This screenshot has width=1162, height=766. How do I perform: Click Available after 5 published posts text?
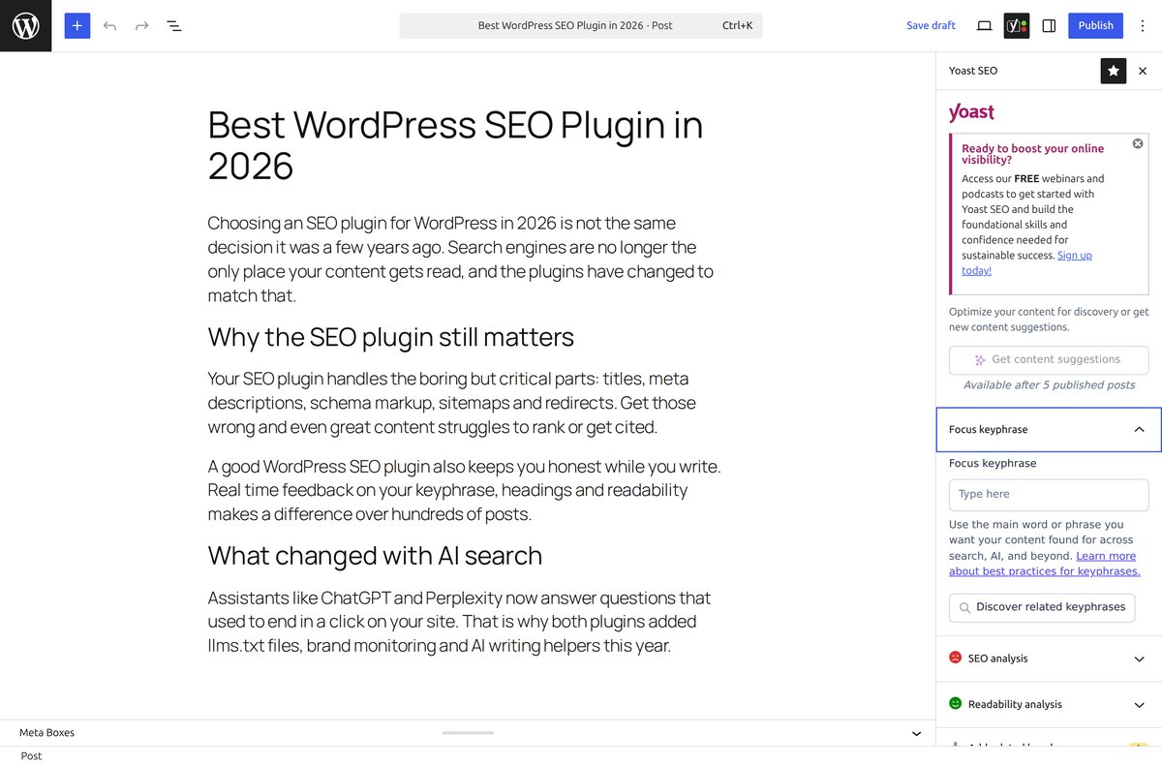tap(1049, 385)
